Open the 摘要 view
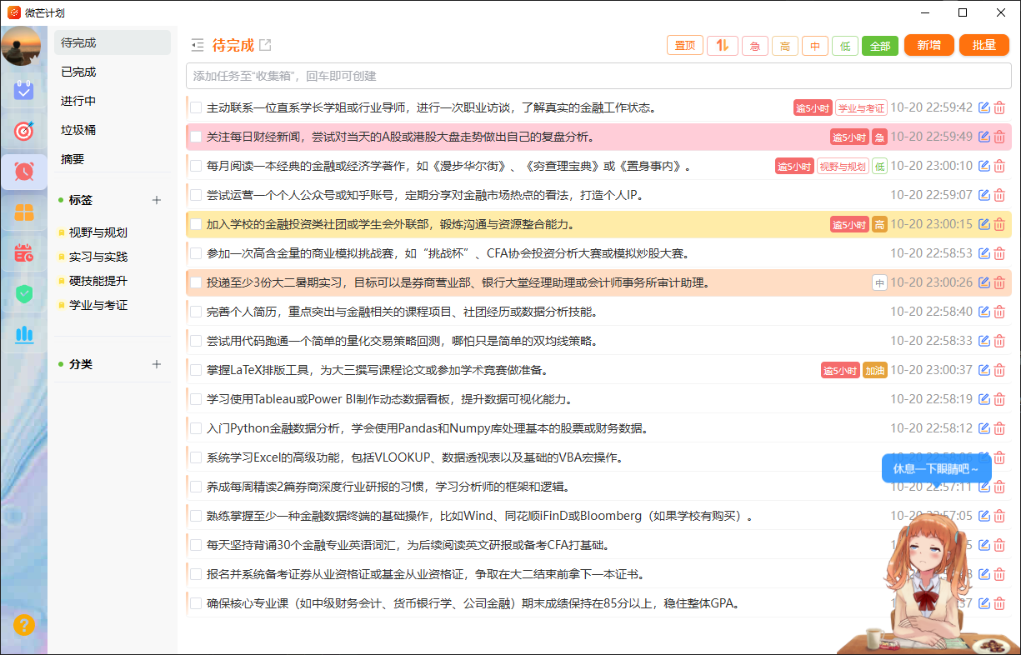The height and width of the screenshot is (655, 1021). tap(113, 159)
